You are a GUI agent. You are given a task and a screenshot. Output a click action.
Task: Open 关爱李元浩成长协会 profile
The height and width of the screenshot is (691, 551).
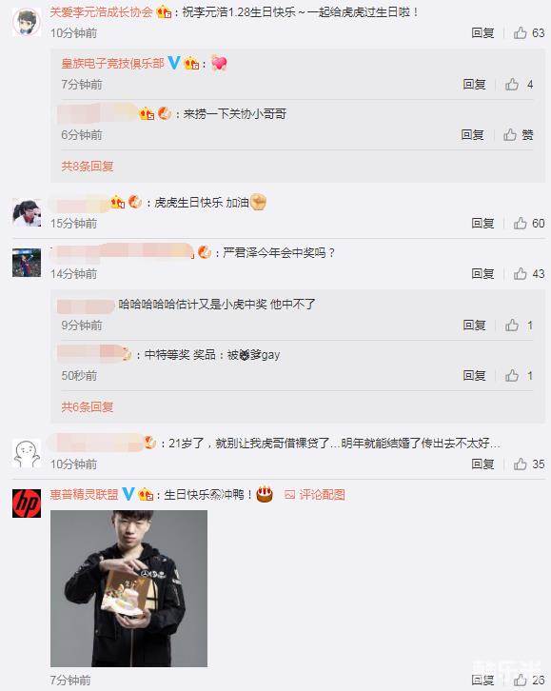(101, 12)
